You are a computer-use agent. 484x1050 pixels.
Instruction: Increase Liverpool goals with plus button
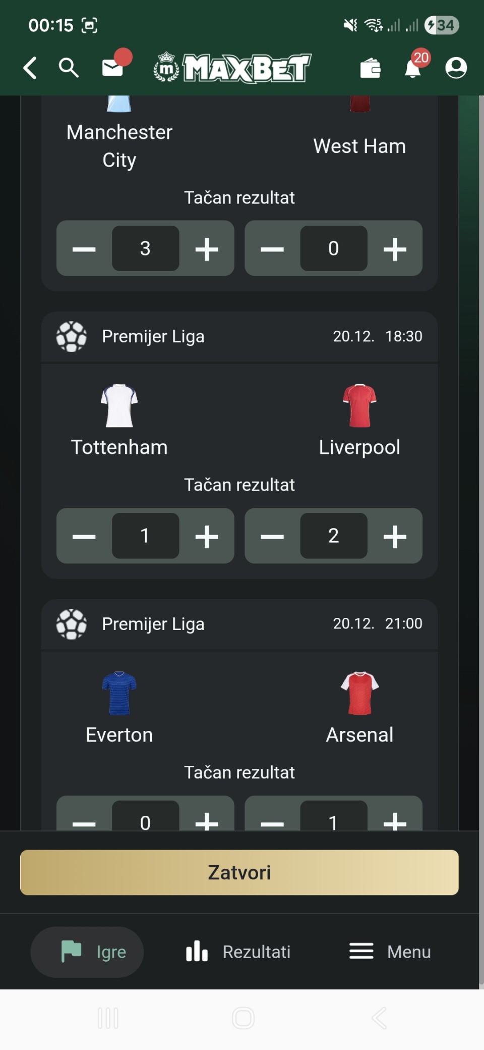click(x=395, y=536)
